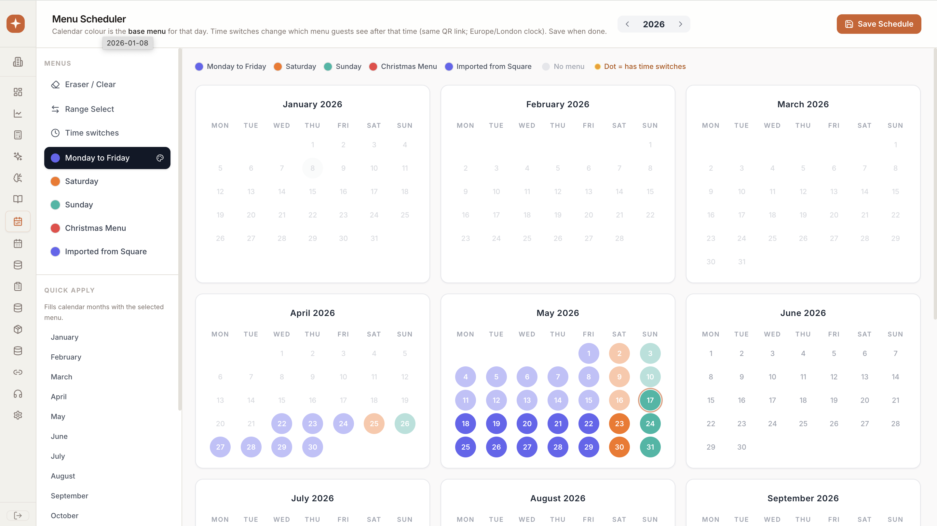Click March 31 in the calendar

[x=742, y=262]
